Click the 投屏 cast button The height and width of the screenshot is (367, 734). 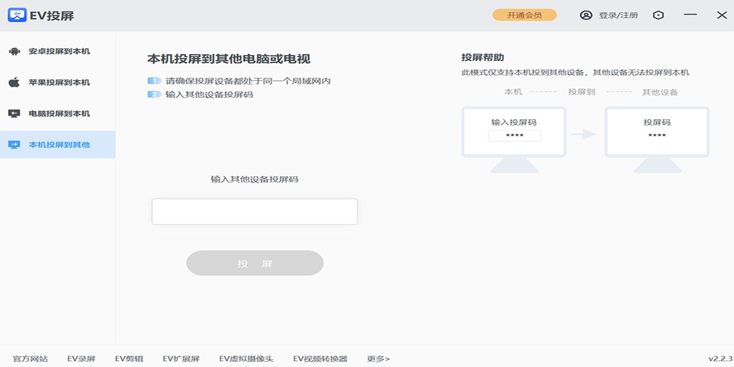tap(255, 264)
